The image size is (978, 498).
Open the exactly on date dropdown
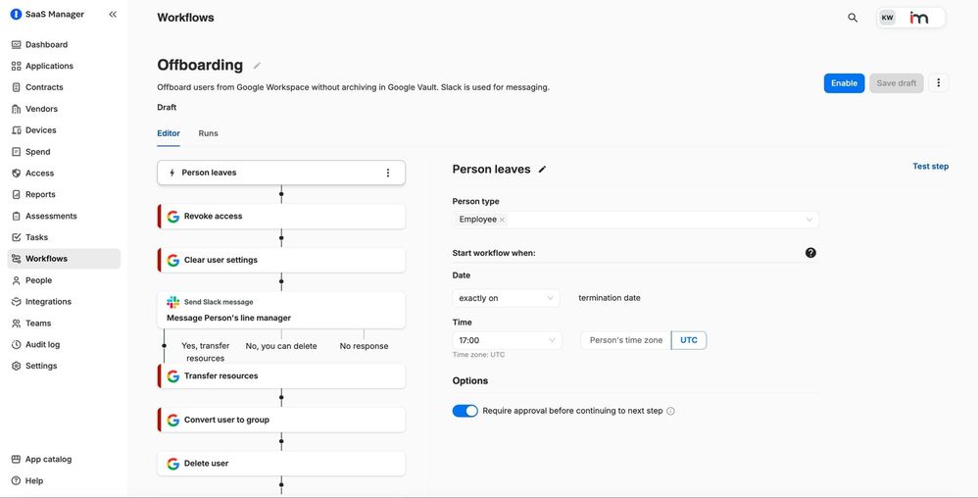tap(506, 298)
